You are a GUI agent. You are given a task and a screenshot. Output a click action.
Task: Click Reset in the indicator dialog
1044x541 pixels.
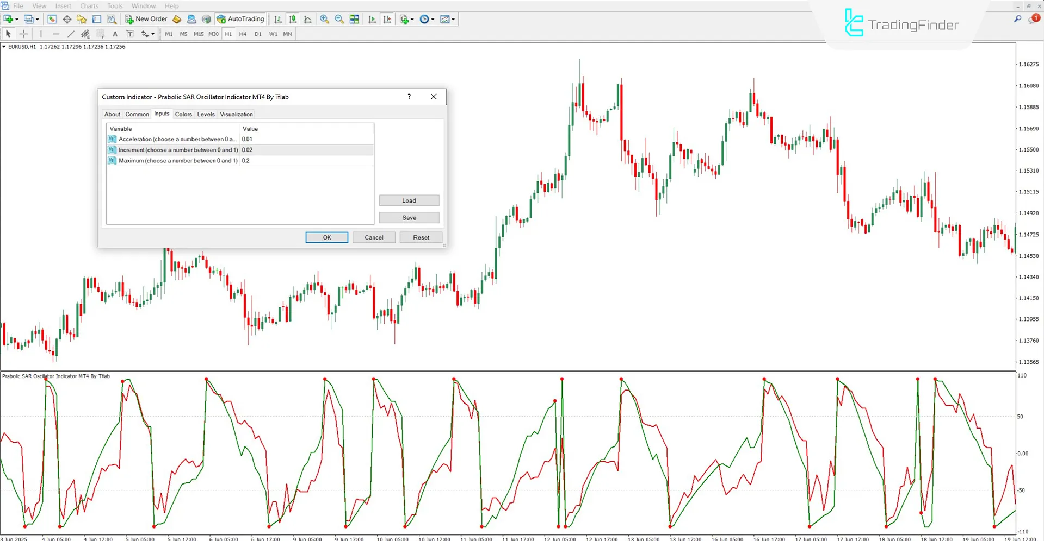pos(421,237)
